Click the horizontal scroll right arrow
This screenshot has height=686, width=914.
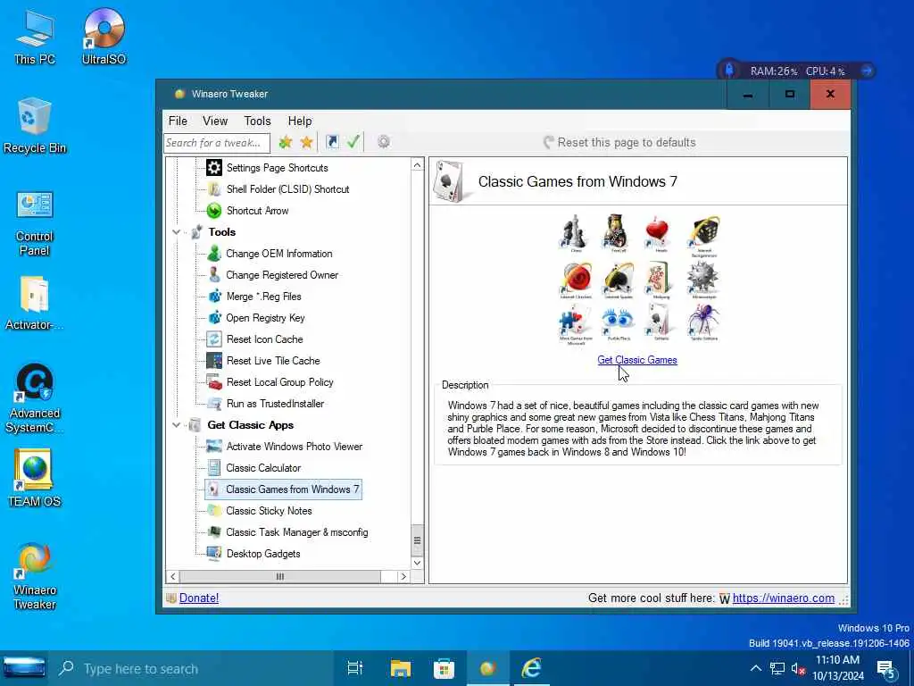click(x=403, y=576)
